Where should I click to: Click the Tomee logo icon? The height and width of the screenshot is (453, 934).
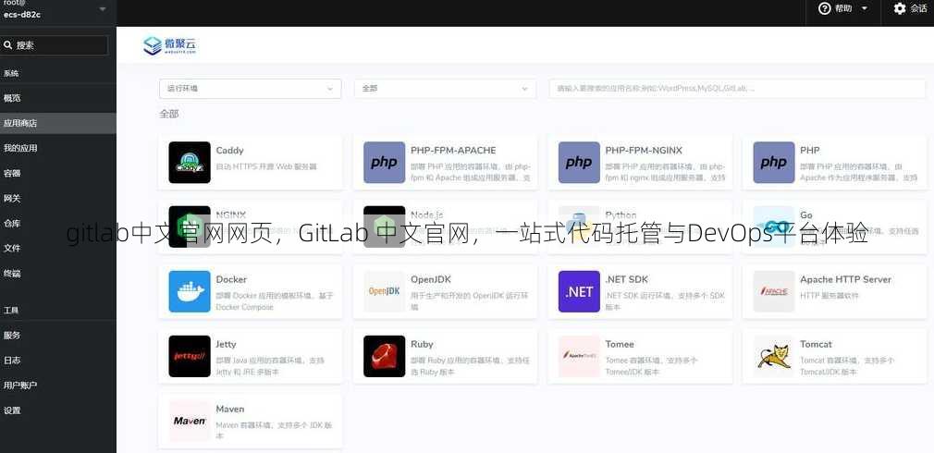click(579, 356)
